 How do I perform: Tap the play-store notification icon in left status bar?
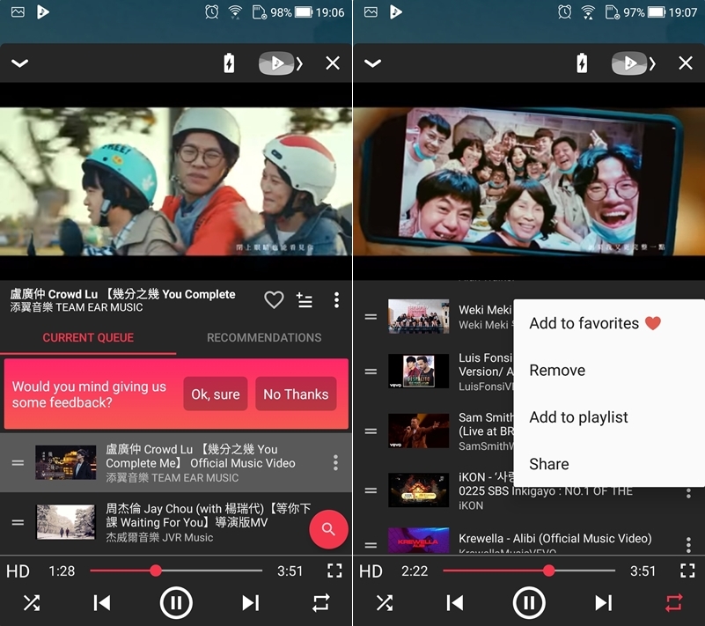pyautogui.click(x=43, y=12)
